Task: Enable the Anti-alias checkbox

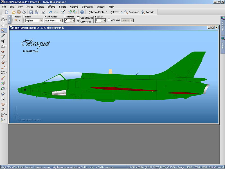Action: tap(109, 20)
